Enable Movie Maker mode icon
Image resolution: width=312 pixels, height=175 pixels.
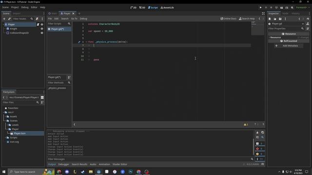coord(292,8)
